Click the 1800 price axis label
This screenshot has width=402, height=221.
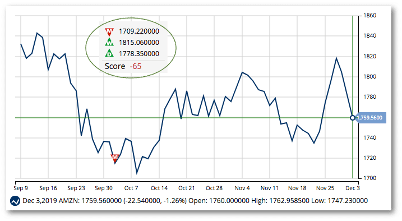tap(370, 77)
